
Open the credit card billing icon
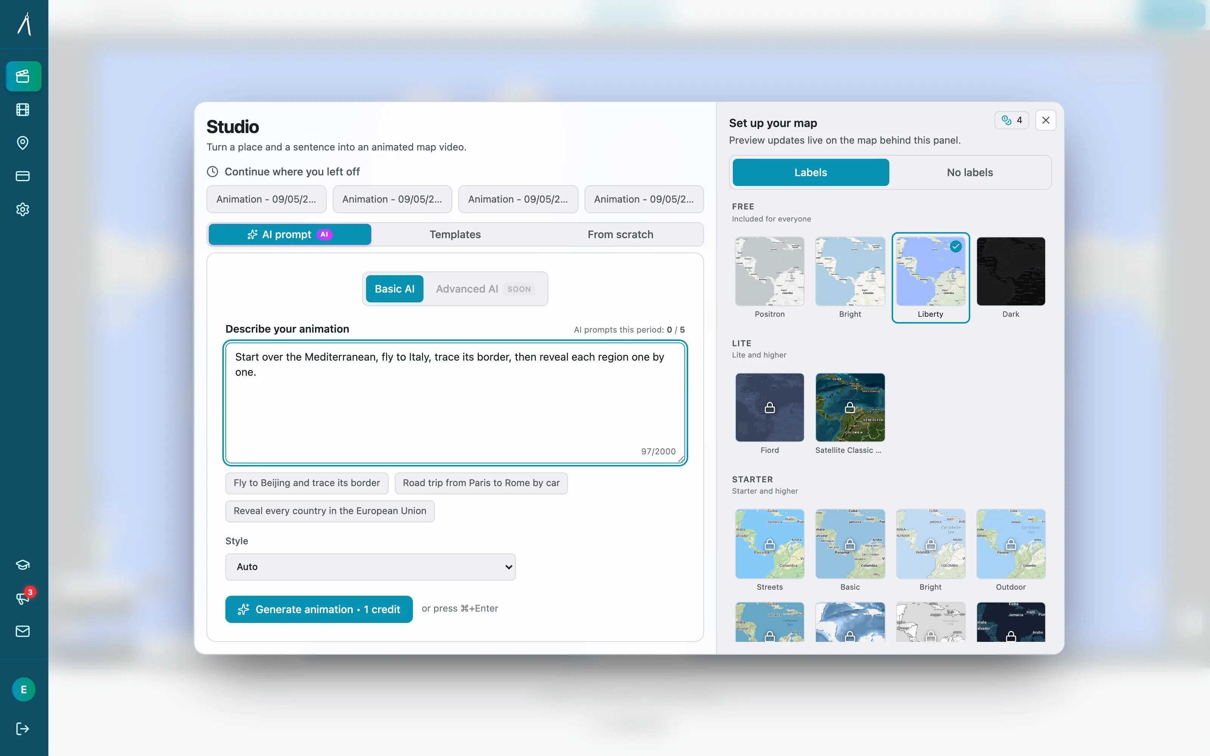(x=23, y=176)
